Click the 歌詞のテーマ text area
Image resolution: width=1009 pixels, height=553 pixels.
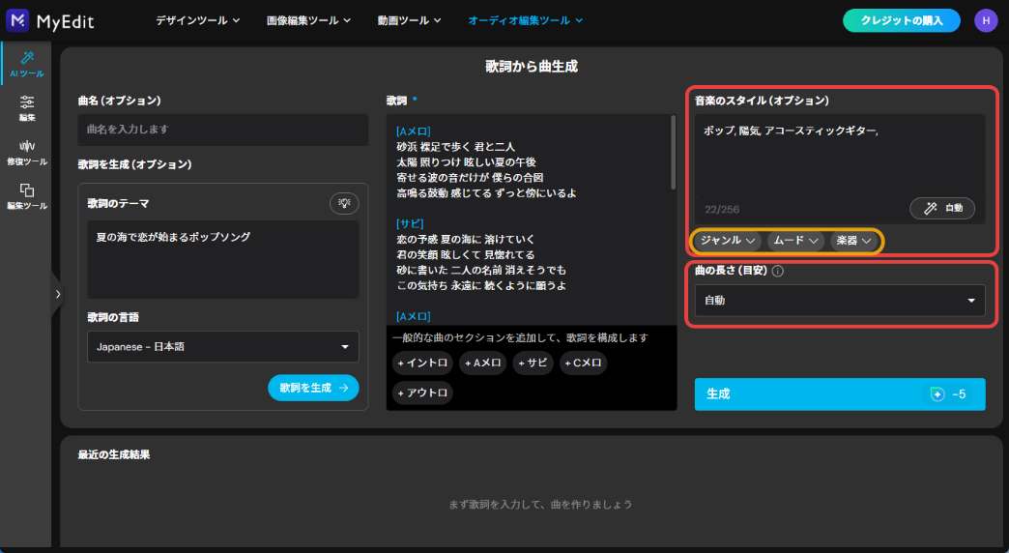(222, 259)
